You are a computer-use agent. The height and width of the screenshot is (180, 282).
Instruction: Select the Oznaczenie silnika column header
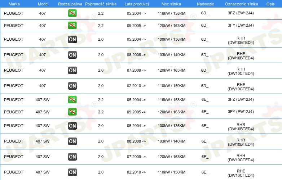(x=242, y=4)
